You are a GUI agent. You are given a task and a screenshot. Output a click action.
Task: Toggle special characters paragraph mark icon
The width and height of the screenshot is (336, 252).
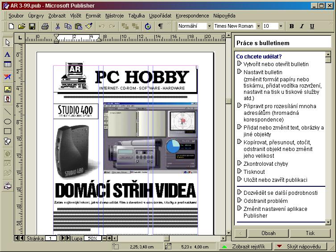(160, 26)
